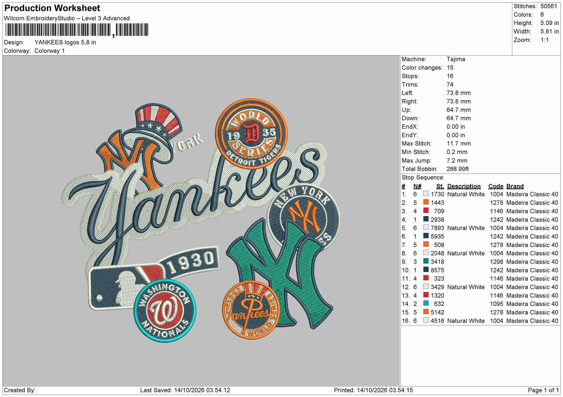Click the design name YANKEES logos 5,8 in
Screen dimensions: 563x397
tap(65, 42)
